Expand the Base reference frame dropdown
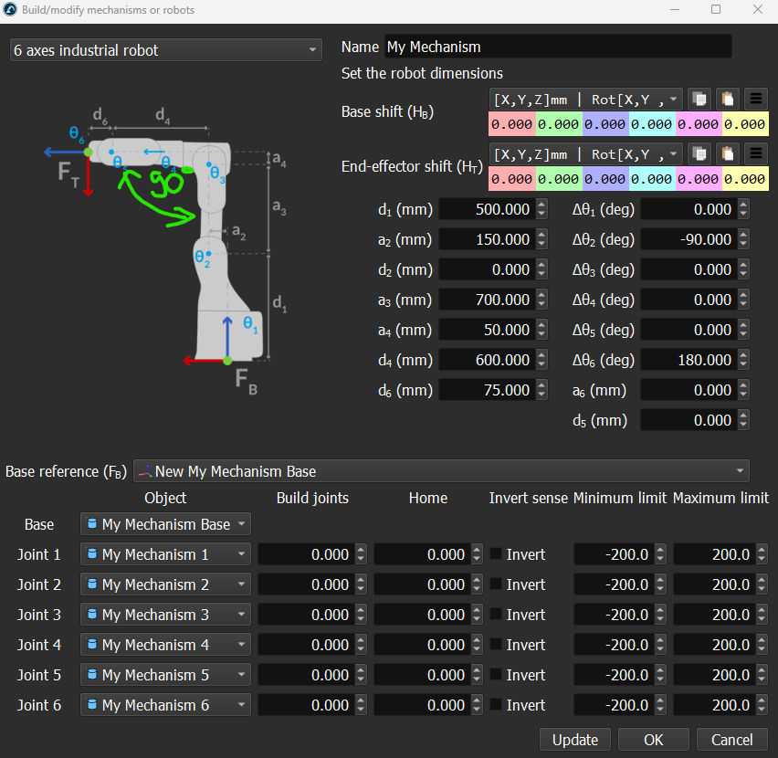This screenshot has width=778, height=758. pyautogui.click(x=441, y=471)
